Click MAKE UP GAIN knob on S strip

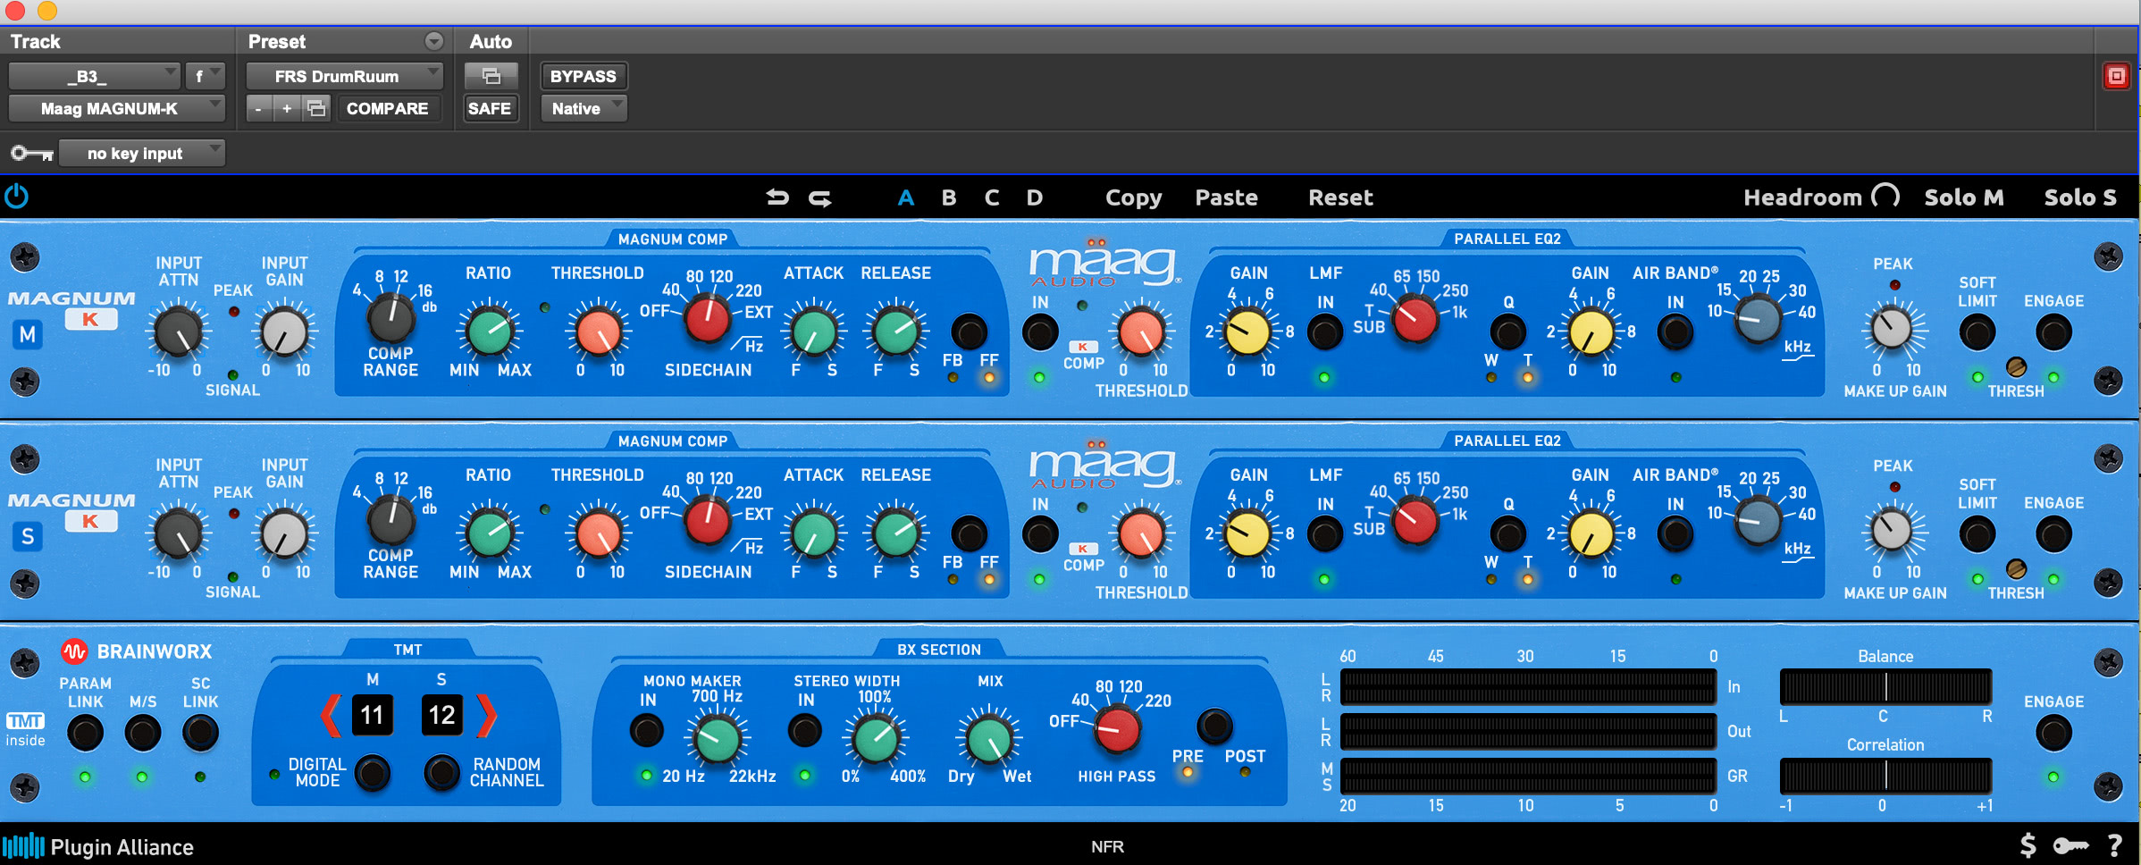coord(1892,531)
